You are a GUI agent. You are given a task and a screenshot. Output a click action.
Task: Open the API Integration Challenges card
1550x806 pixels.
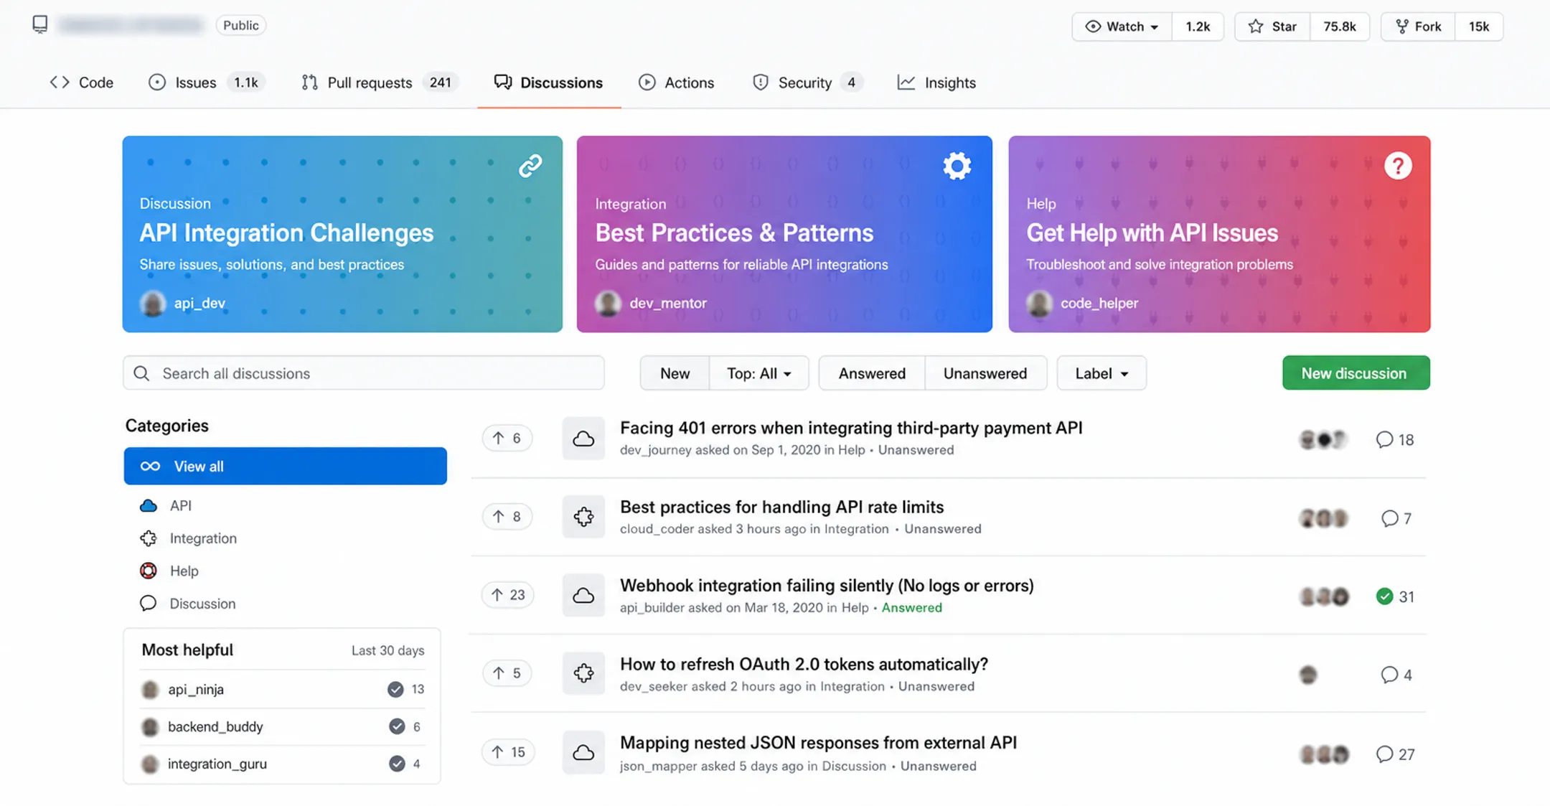click(x=342, y=234)
